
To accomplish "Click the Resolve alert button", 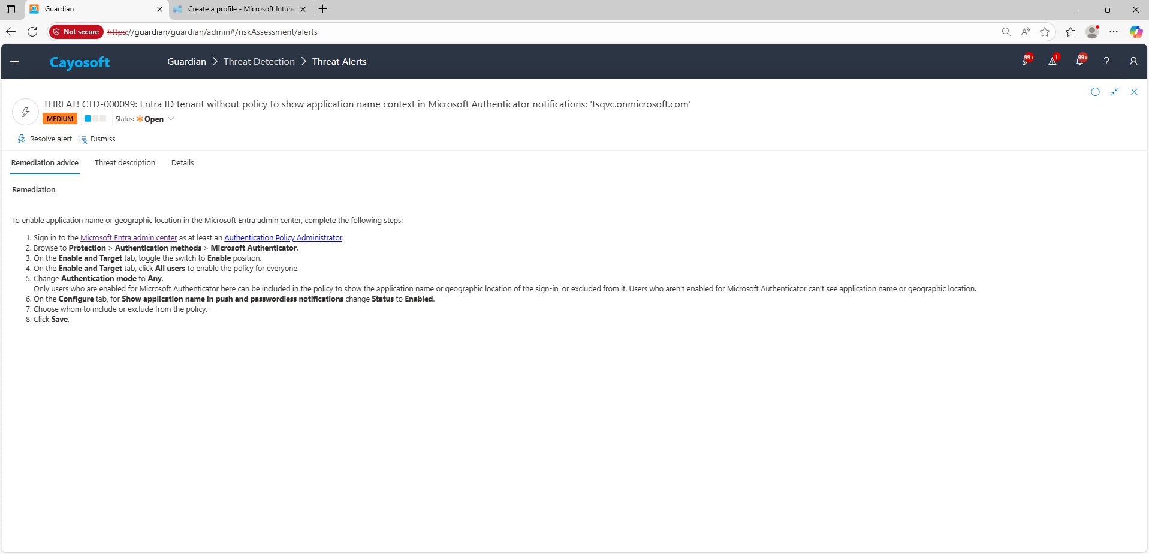I will 45,139.
